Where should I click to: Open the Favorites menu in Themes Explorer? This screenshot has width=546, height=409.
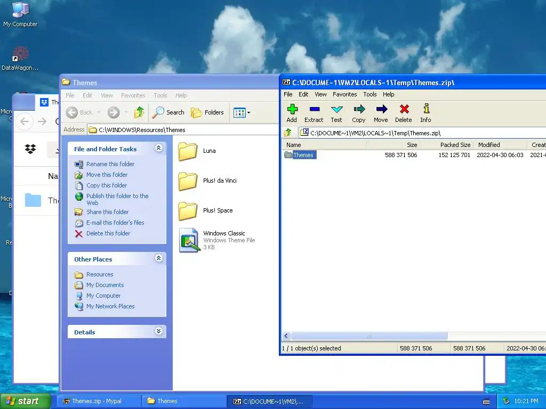pos(133,95)
